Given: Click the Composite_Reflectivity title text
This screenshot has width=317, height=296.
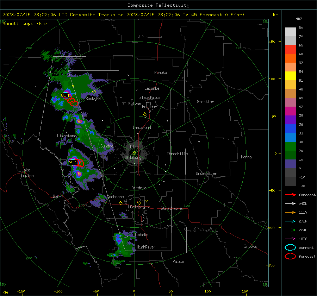Looking at the screenshot, I should pyautogui.click(x=158, y=5).
